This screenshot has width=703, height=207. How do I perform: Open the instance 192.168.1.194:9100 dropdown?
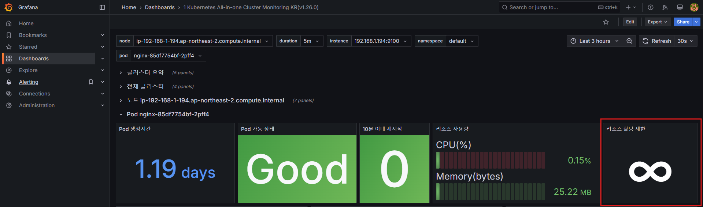(x=381, y=41)
